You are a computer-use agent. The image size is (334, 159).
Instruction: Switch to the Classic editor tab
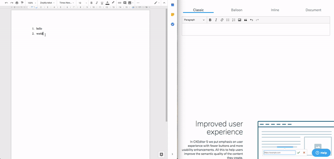click(x=198, y=10)
